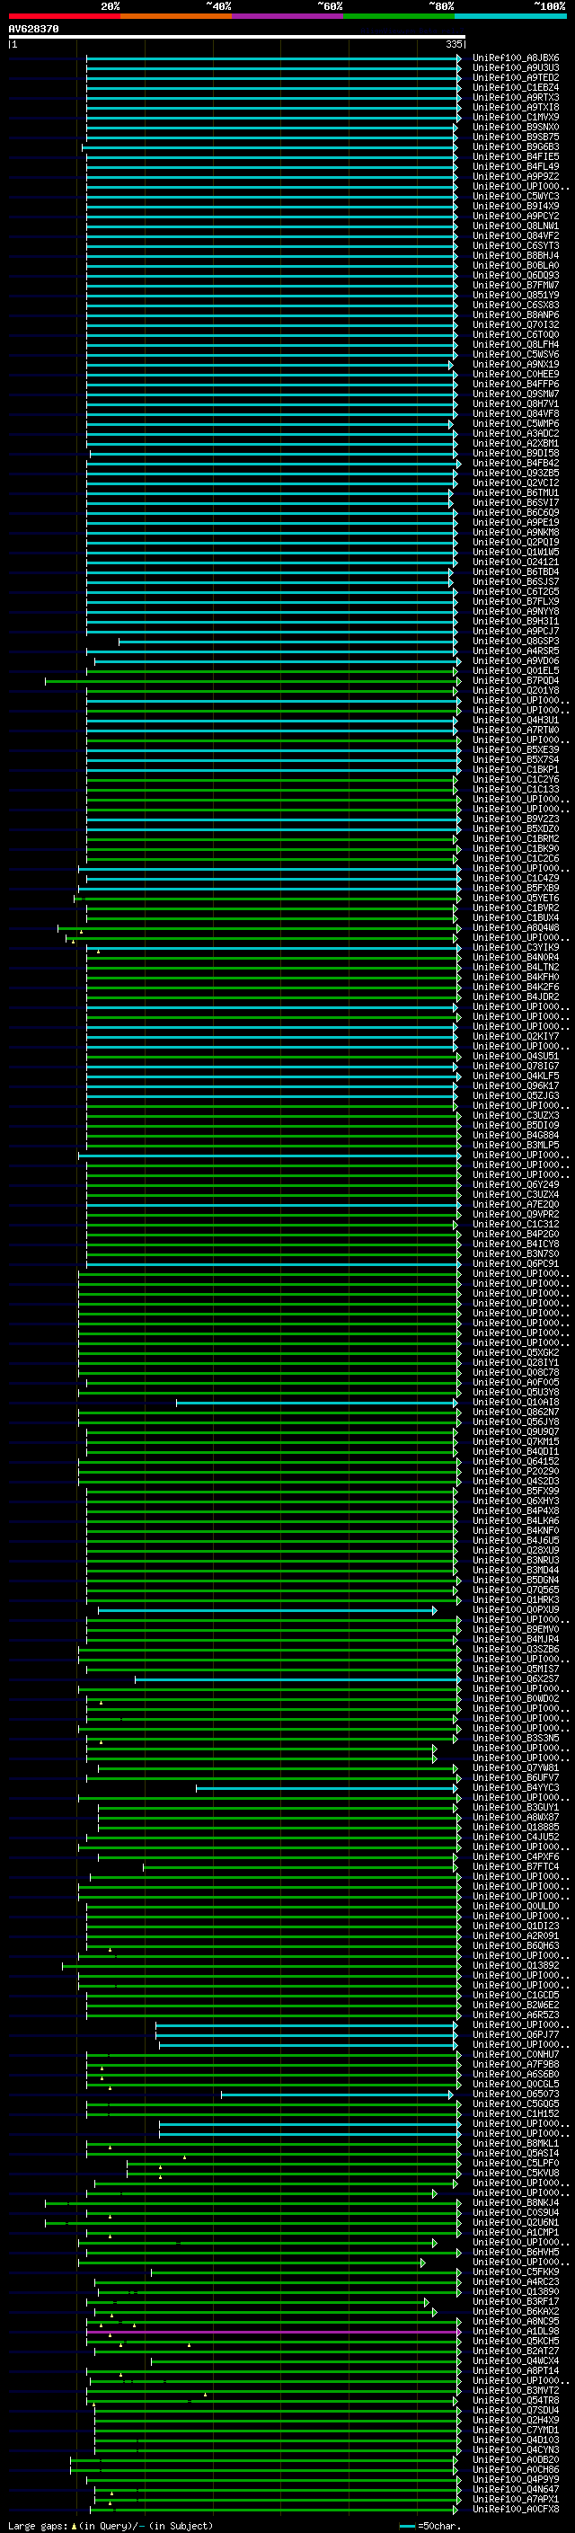Screen dimensions: 575x2533
Task: Click the cyan alignment bar for Q0PXU9
Action: click(x=268, y=1611)
